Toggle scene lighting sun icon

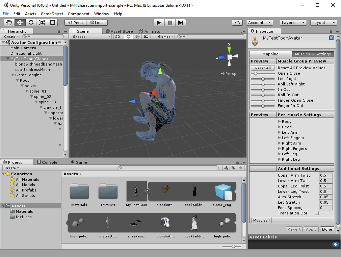(x=128, y=36)
